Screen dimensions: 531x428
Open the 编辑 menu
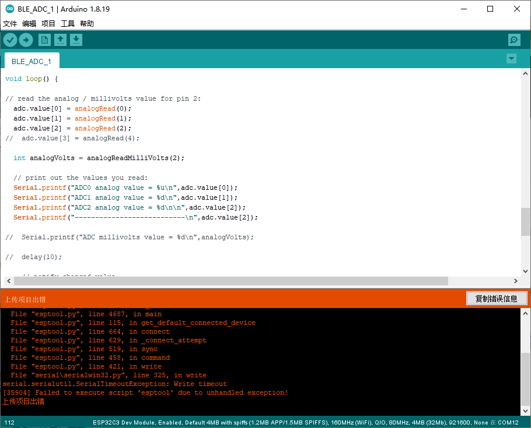tap(29, 24)
